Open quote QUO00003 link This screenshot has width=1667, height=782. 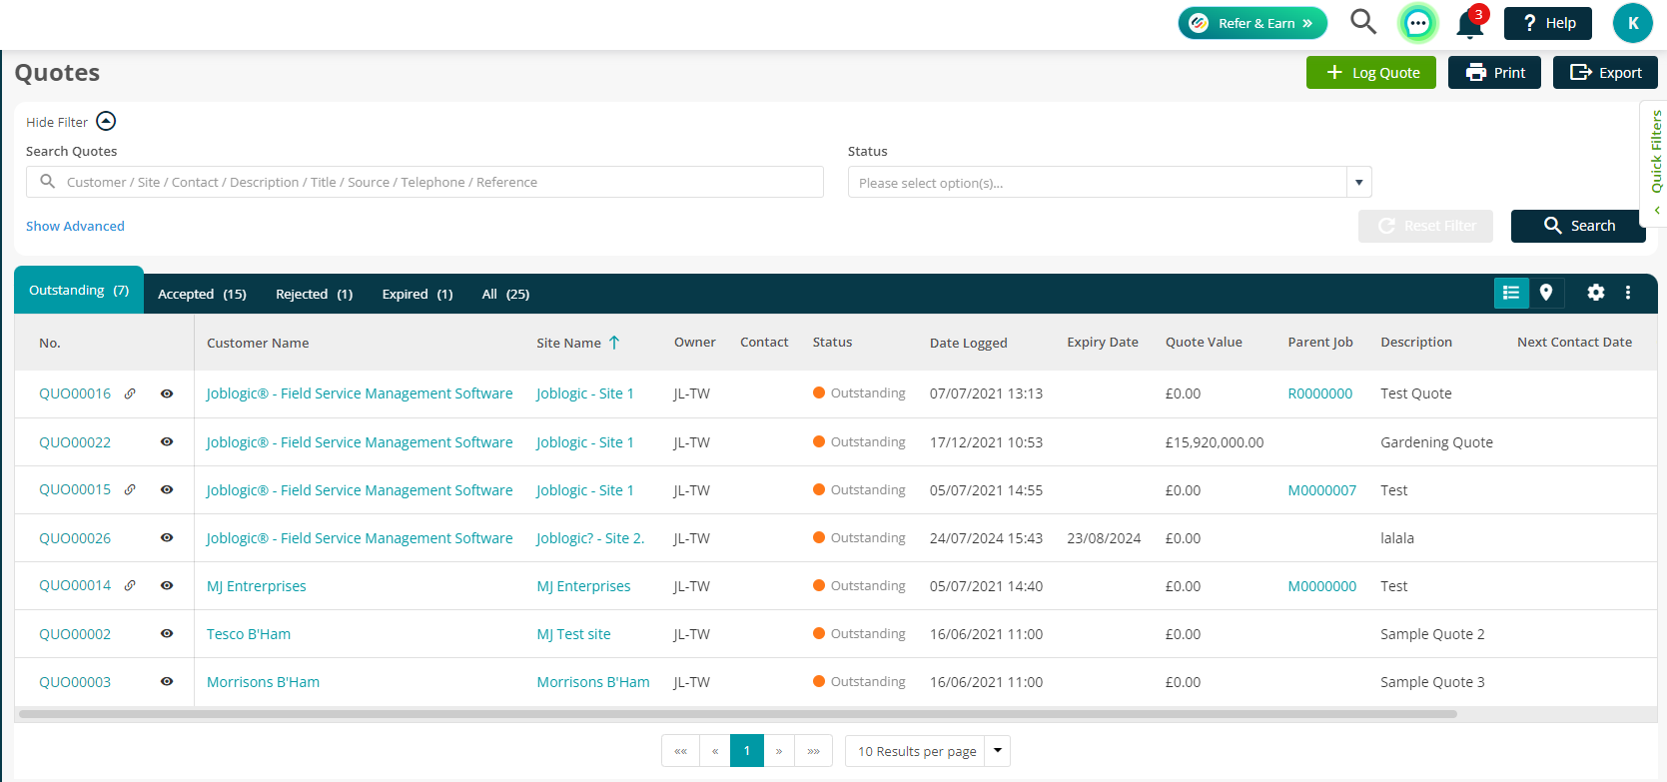coord(75,681)
